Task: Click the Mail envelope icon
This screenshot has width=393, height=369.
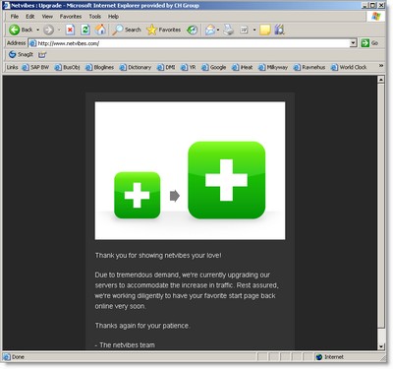Action: click(x=210, y=30)
